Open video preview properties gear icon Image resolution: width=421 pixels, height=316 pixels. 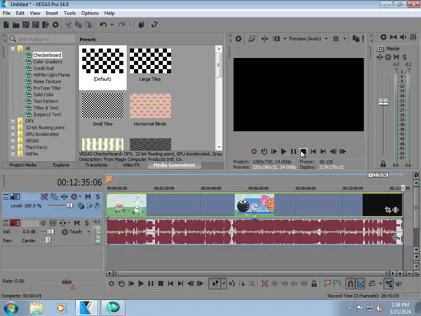(x=238, y=39)
